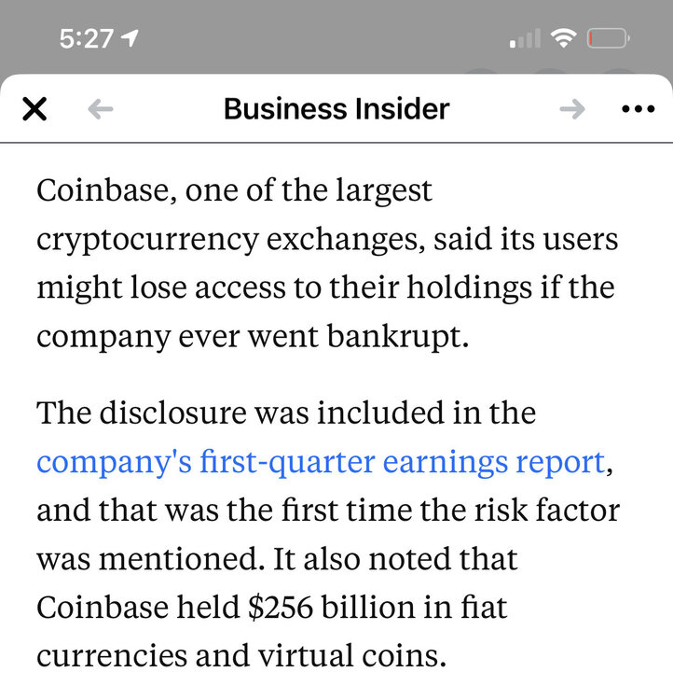The height and width of the screenshot is (700, 673).
Task: Go back using the left arrow
Action: (100, 109)
